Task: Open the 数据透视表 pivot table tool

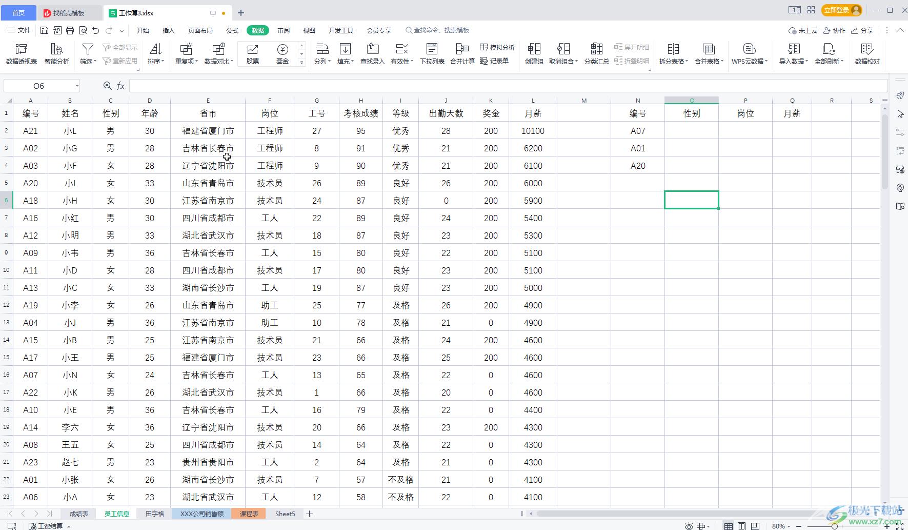Action: (x=22, y=53)
